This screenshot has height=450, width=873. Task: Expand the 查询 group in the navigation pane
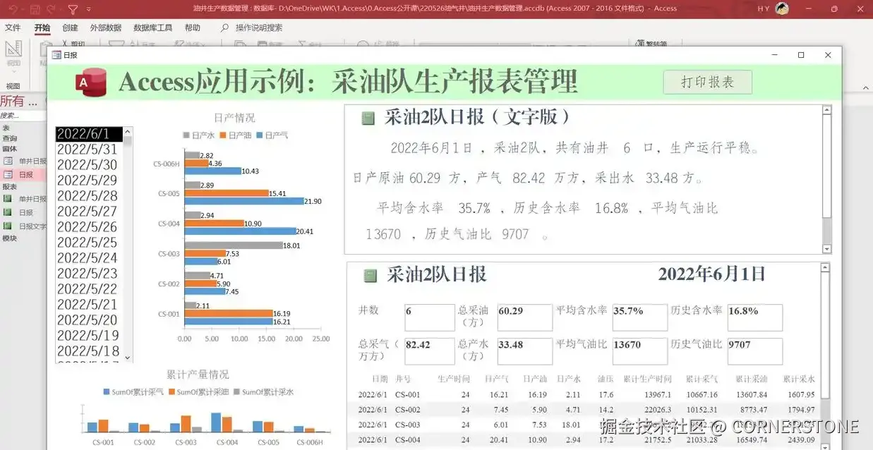[10, 138]
